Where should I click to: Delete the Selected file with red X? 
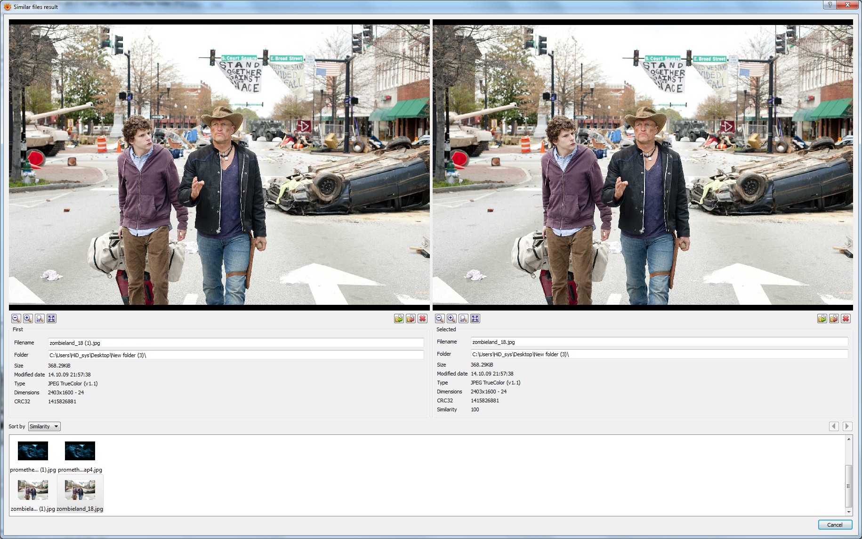(x=846, y=318)
